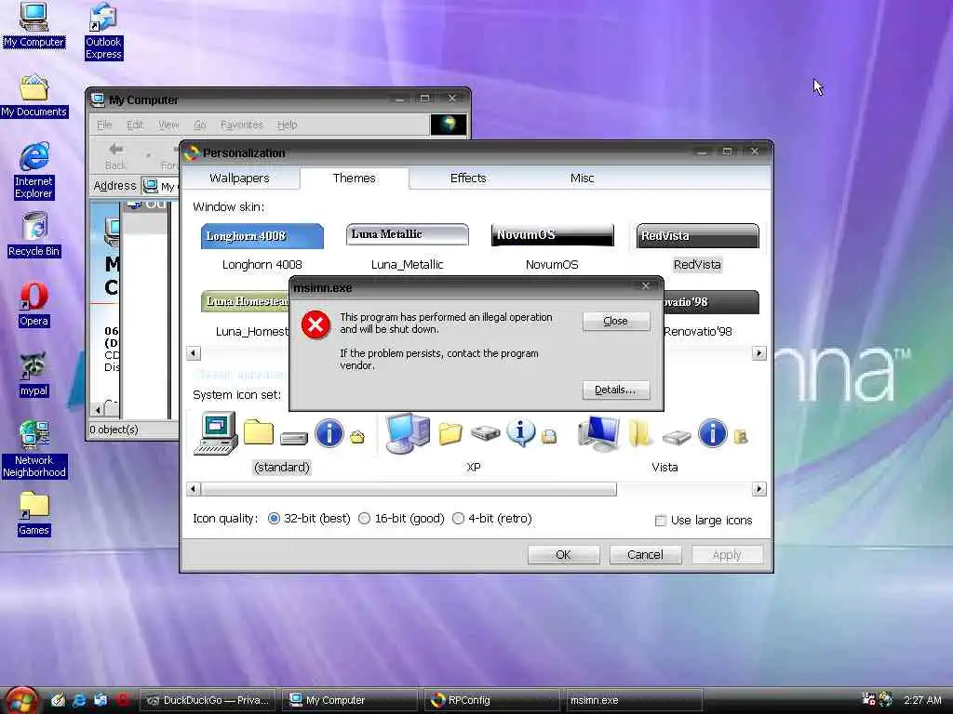
Task: Switch to the Wallpapers tab
Action: tap(239, 178)
